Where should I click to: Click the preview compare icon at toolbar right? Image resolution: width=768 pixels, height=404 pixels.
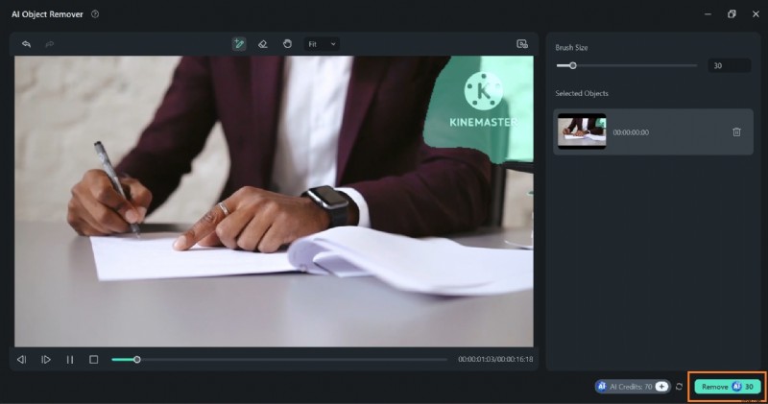click(522, 44)
